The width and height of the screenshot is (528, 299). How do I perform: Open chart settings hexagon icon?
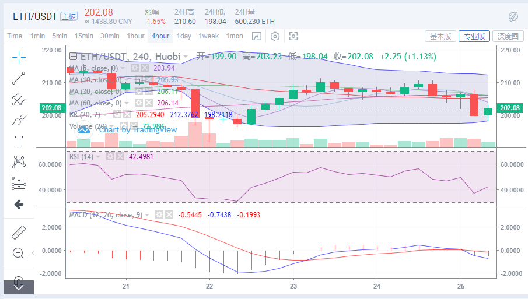[x=275, y=36]
